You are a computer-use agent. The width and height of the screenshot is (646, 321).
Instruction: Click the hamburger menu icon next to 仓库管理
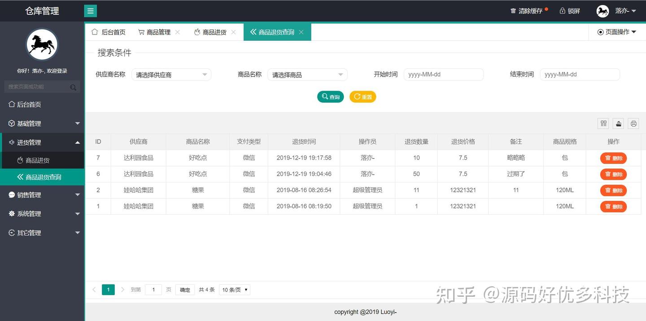90,10
